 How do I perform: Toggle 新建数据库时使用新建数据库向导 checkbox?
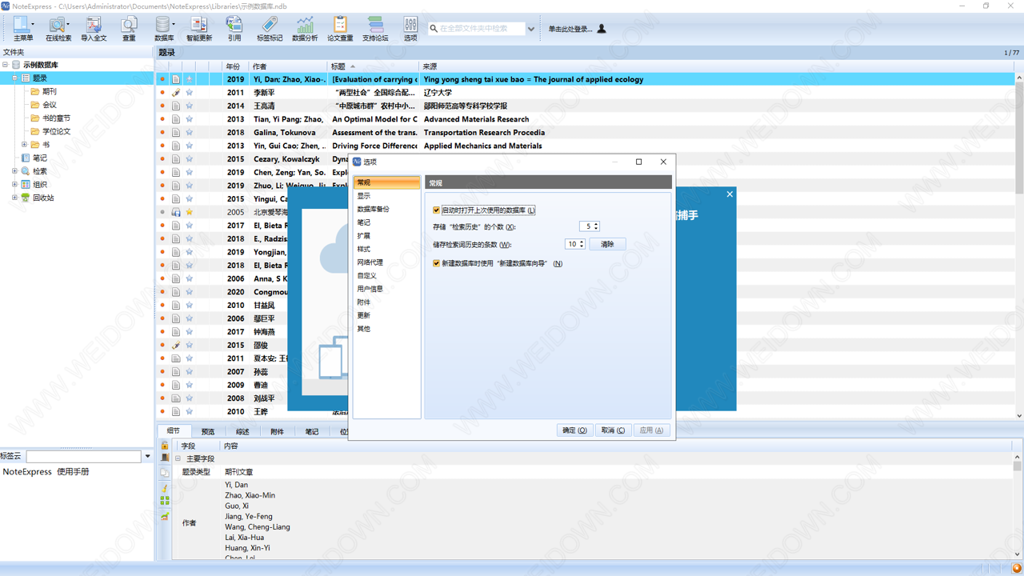[436, 263]
